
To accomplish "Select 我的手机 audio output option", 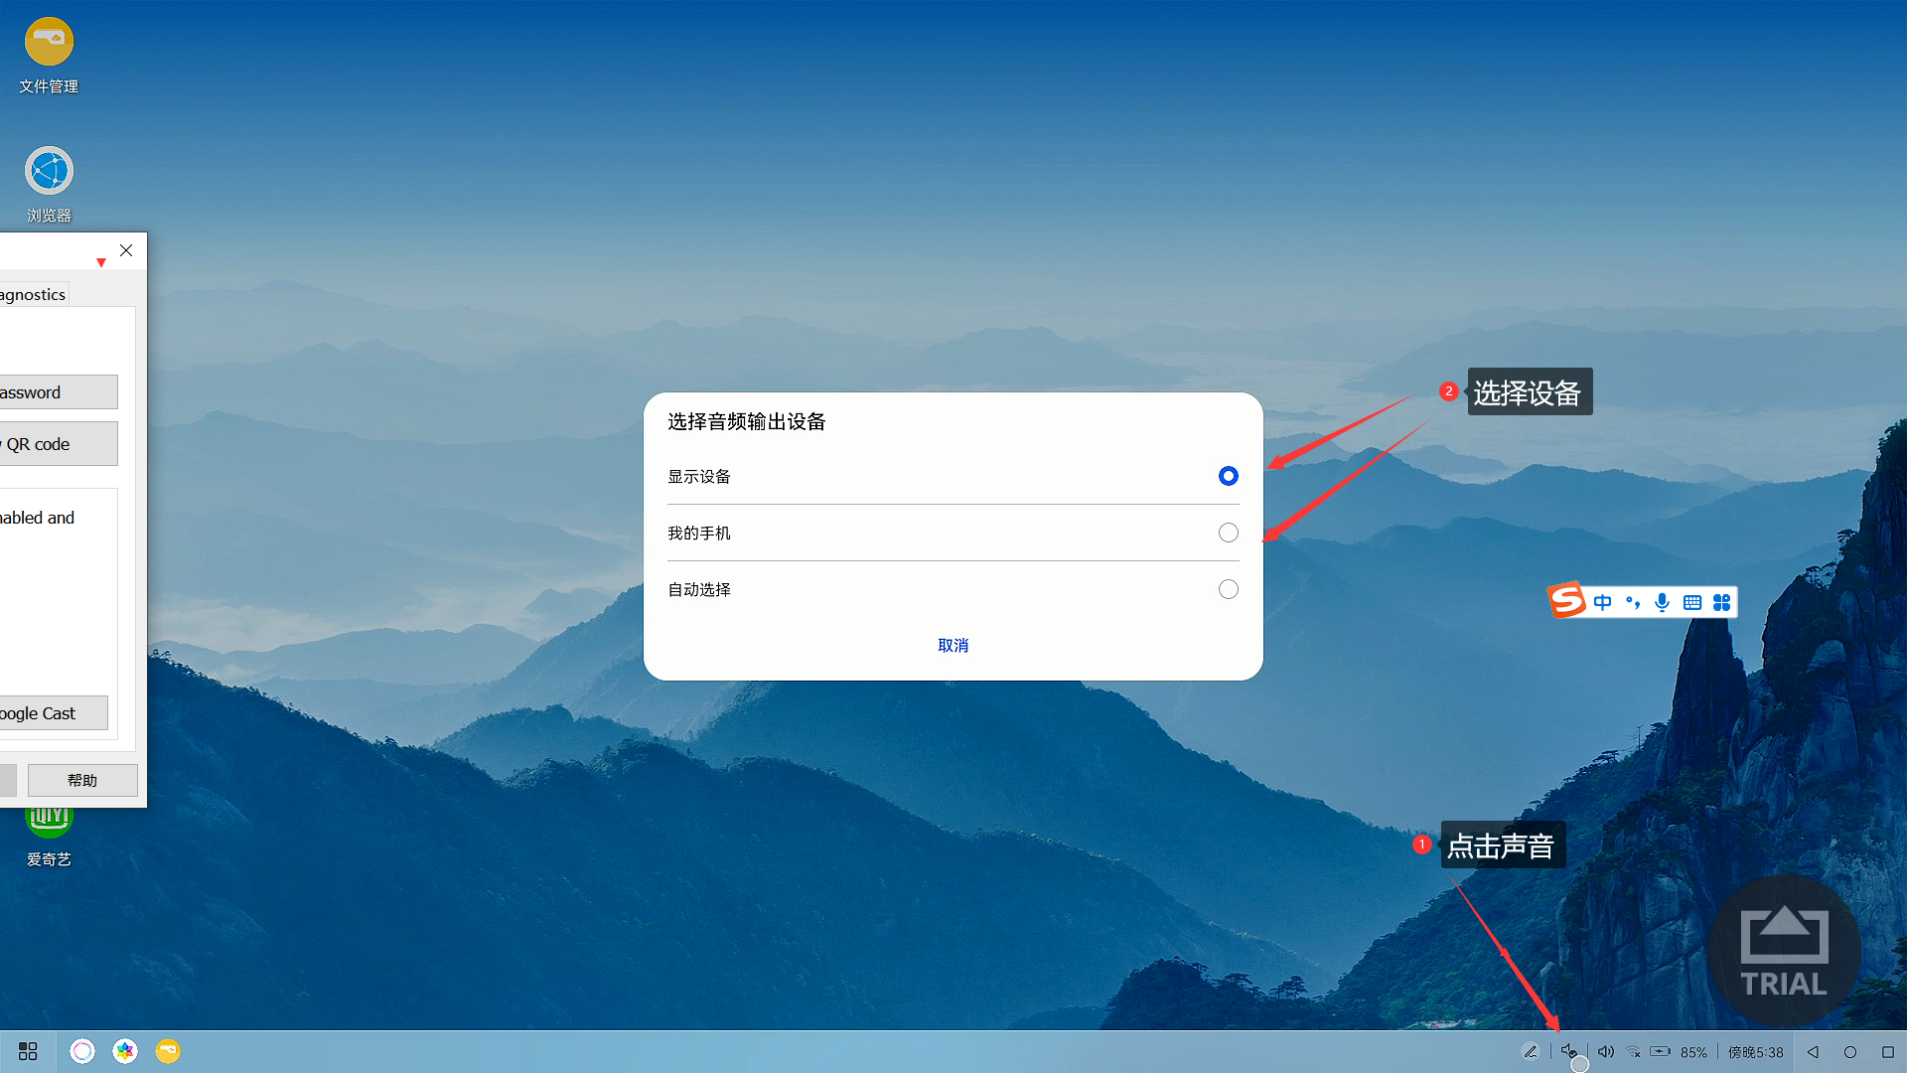I will (x=1228, y=532).
